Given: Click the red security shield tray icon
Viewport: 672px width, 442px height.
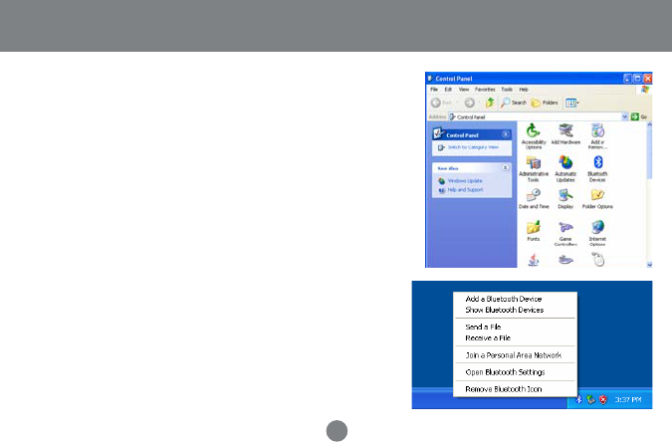Looking at the screenshot, I should coord(603,399).
